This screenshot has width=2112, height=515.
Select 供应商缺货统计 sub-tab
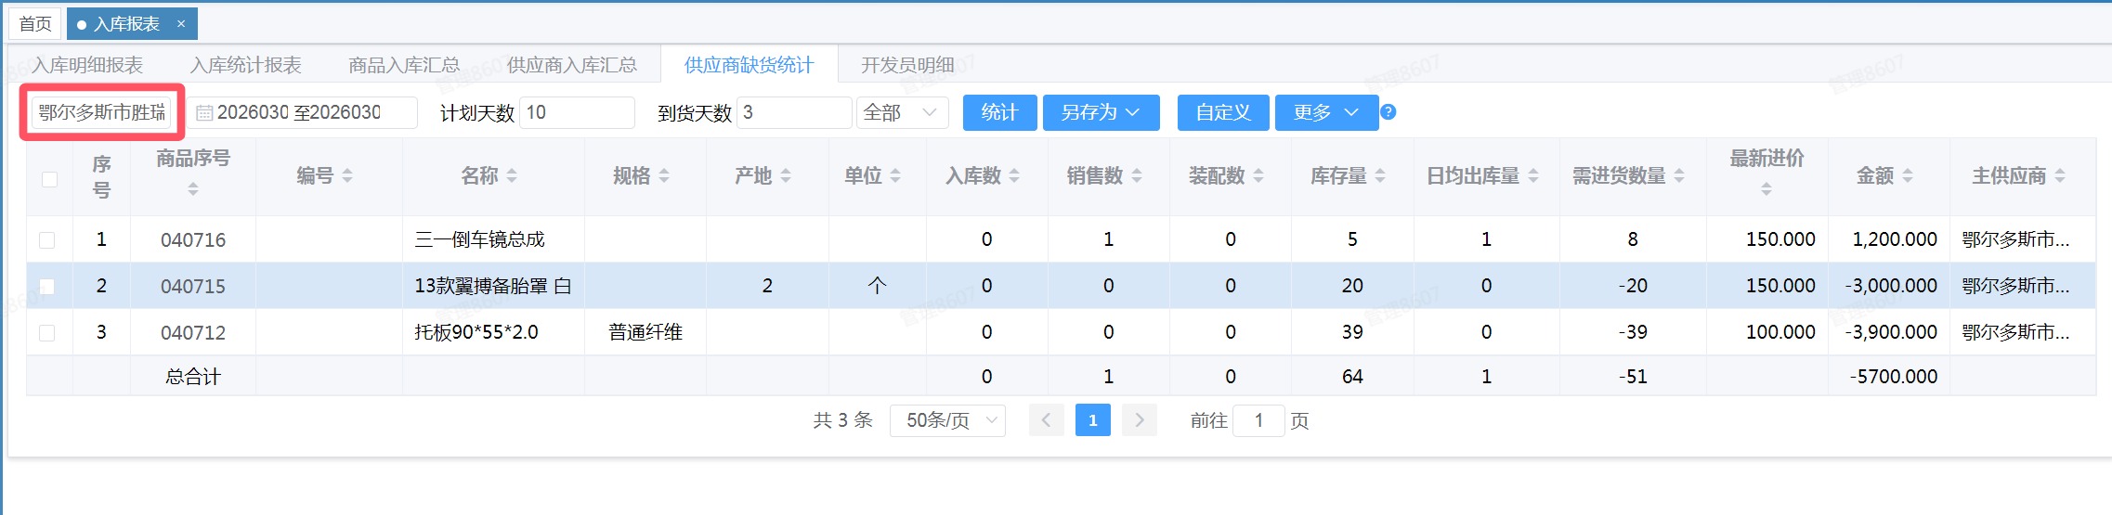point(750,65)
